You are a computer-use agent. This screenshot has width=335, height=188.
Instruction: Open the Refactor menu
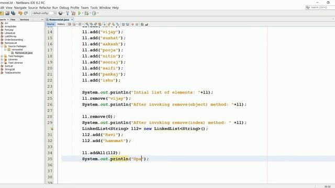point(45,8)
